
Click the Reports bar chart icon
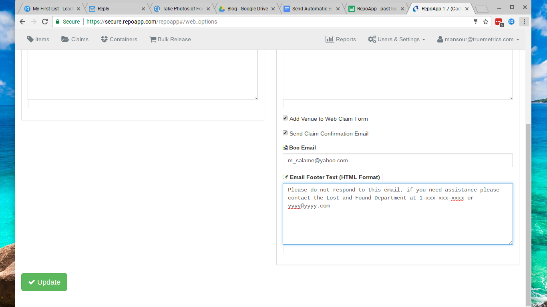coord(330,39)
